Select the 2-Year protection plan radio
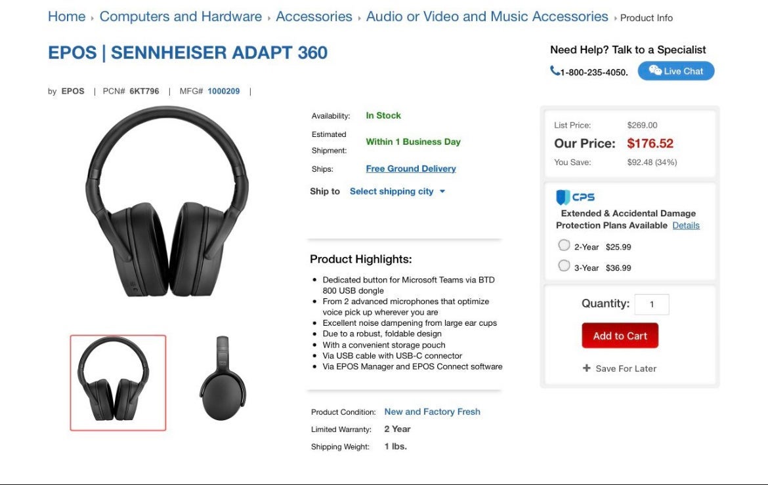 (564, 245)
